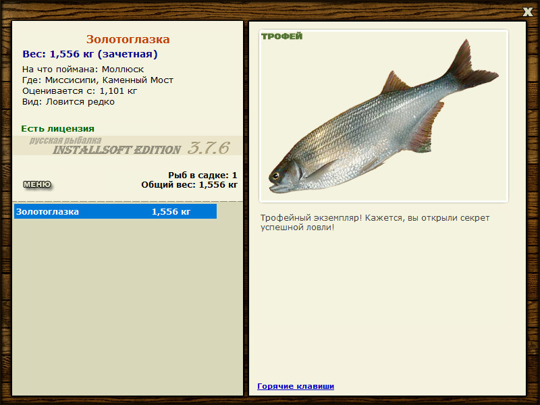Viewport: 540px width, 405px height.
Task: Click the Вес: 1,556 кг (зачетная) line
Action: pyautogui.click(x=90, y=54)
